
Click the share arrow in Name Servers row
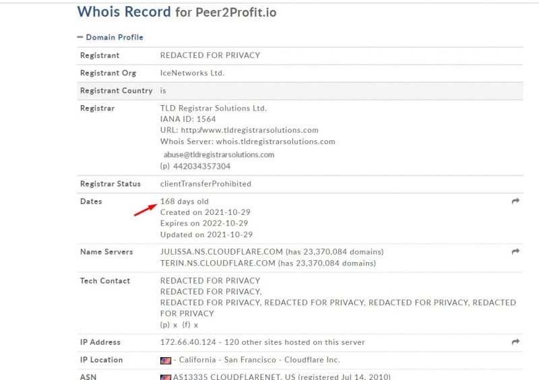coord(515,252)
